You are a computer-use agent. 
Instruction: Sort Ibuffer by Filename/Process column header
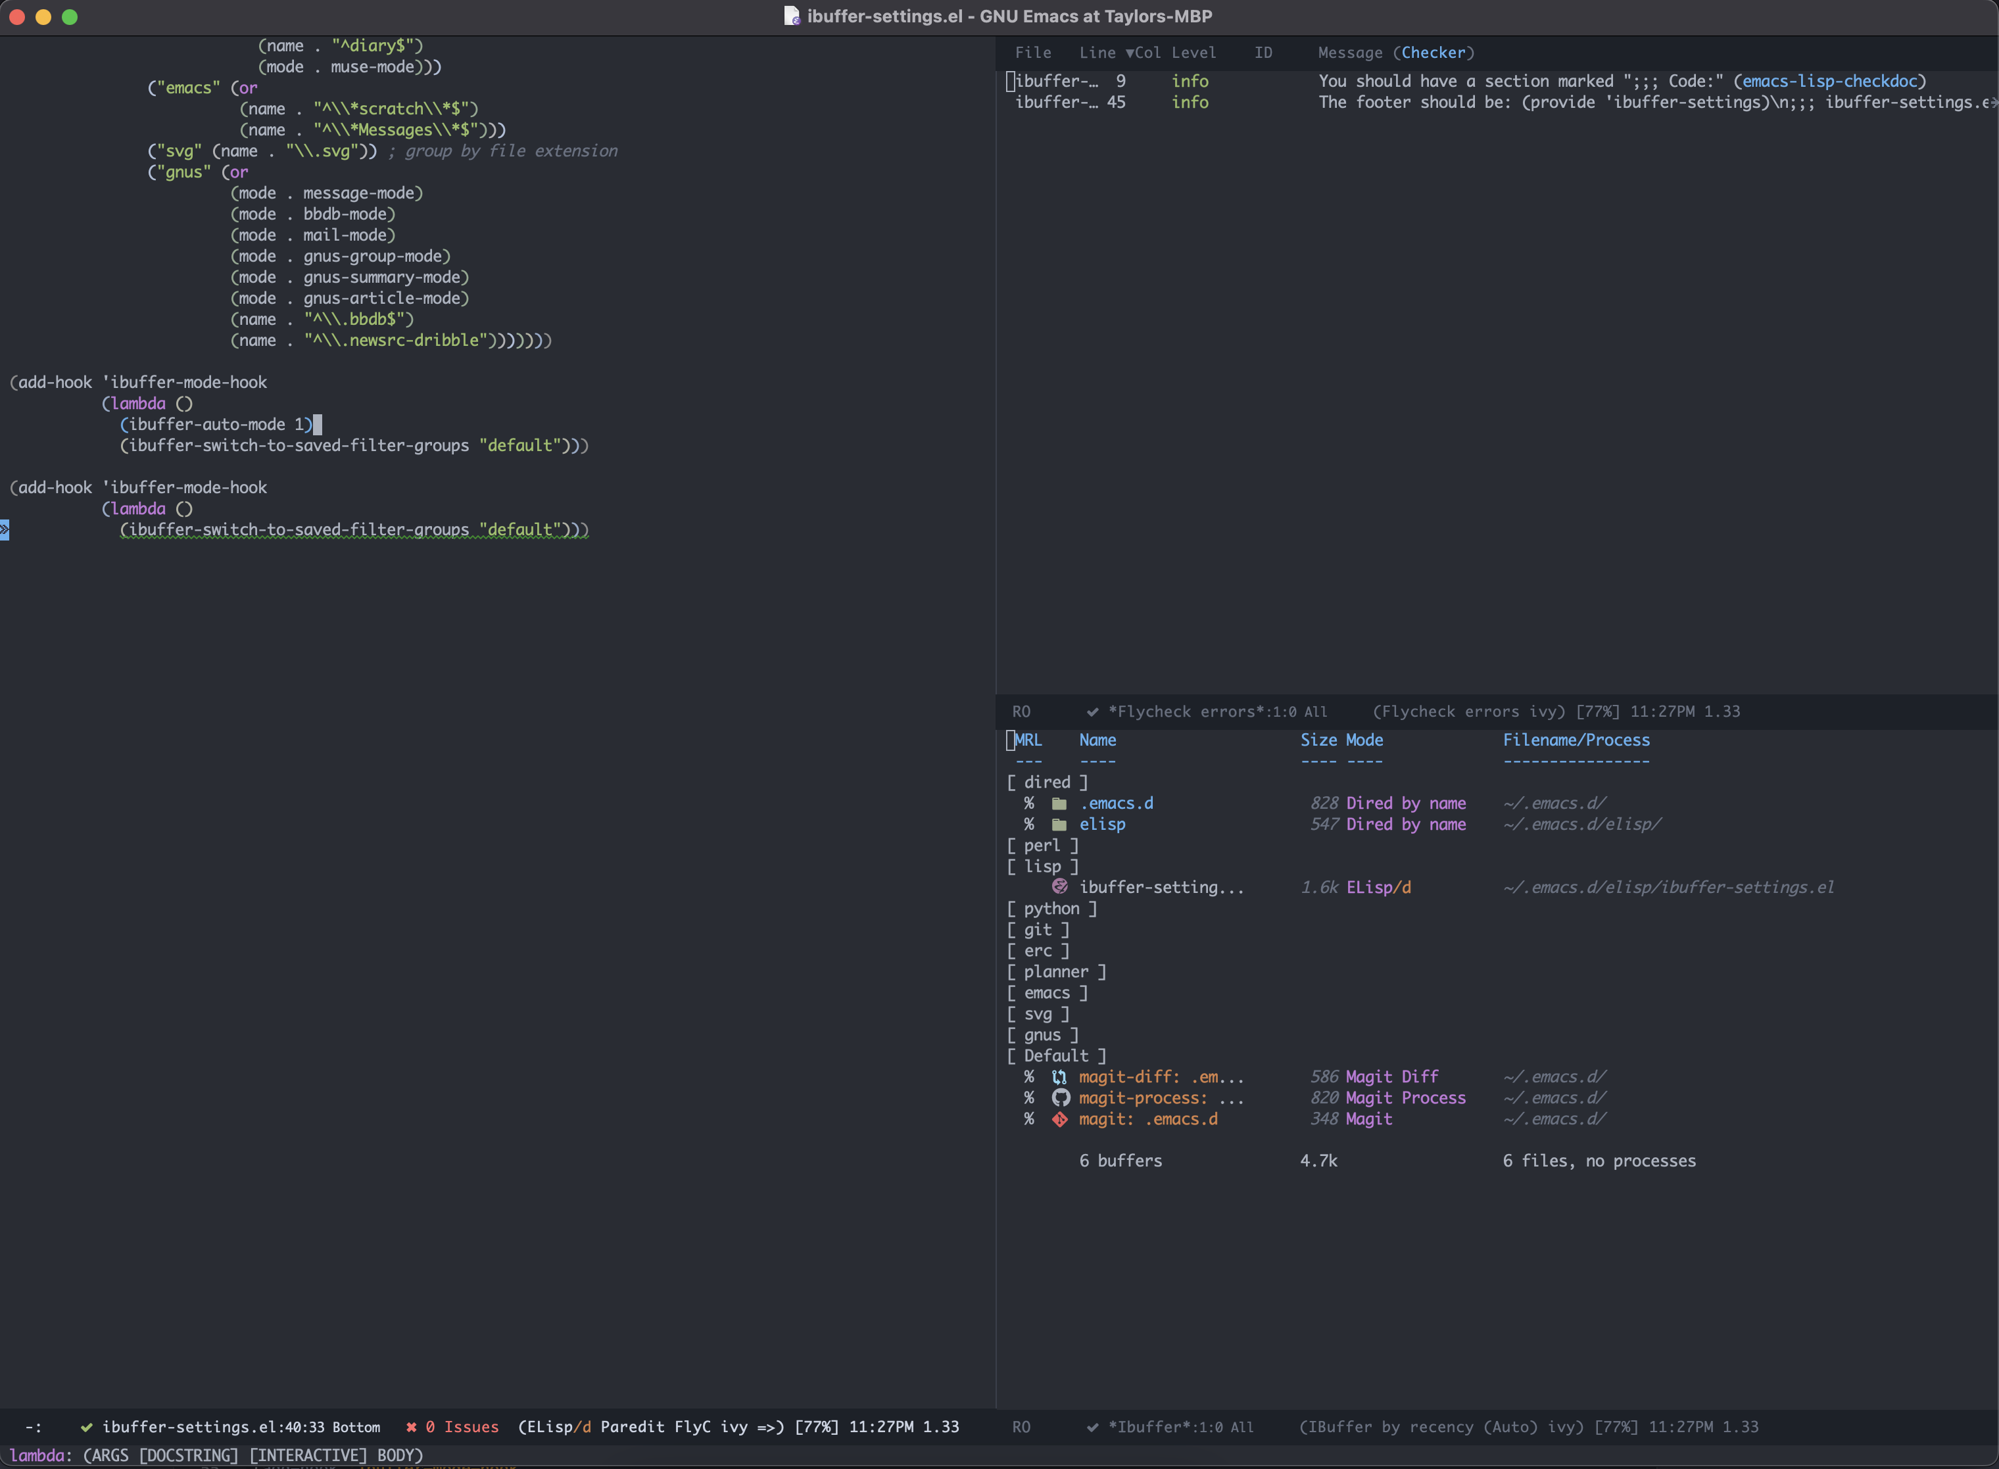click(x=1576, y=740)
